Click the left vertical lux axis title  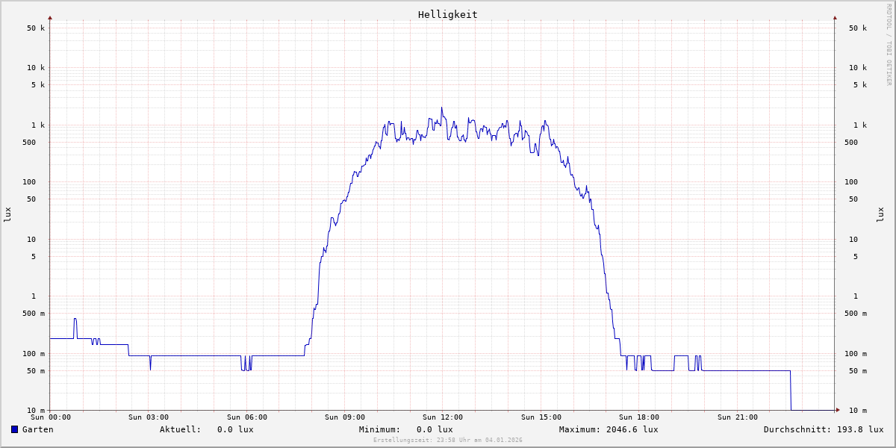[x=7, y=214]
